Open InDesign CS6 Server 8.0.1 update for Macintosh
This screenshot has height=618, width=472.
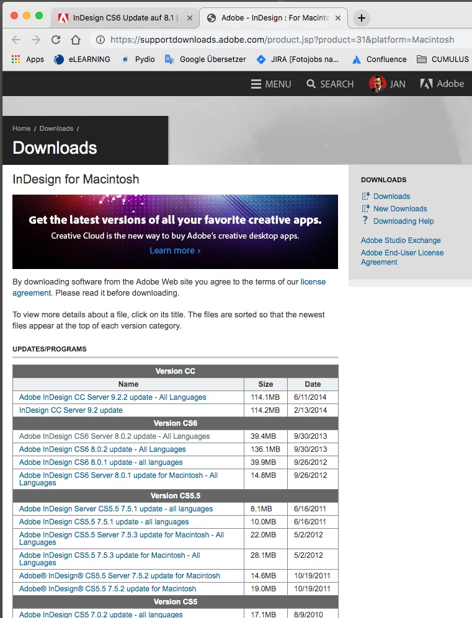pos(118,479)
